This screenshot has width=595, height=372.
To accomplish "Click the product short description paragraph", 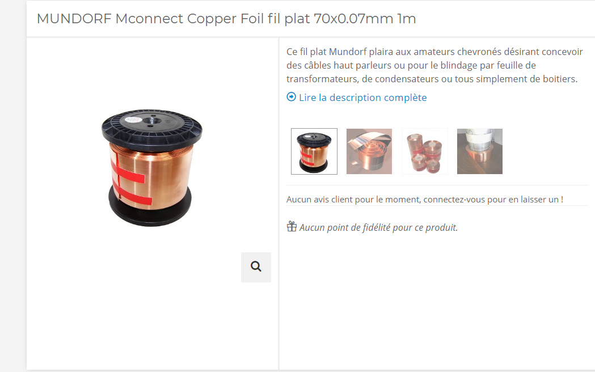I will 434,65.
